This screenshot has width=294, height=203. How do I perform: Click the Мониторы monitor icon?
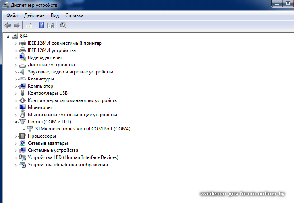coord(23,107)
